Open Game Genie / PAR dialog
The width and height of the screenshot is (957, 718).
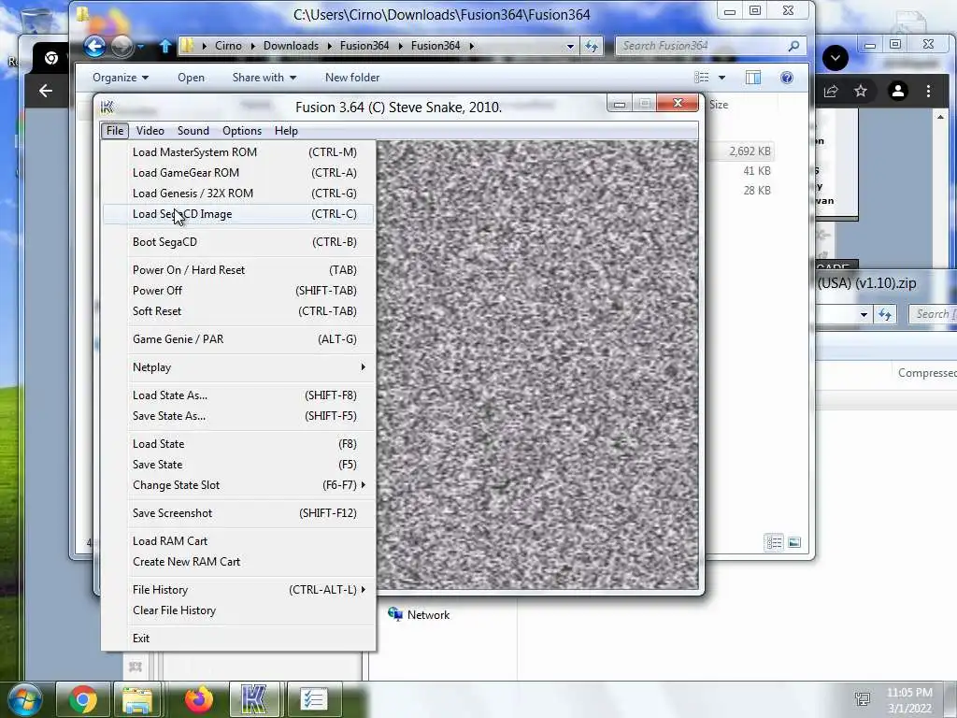[x=238, y=338]
